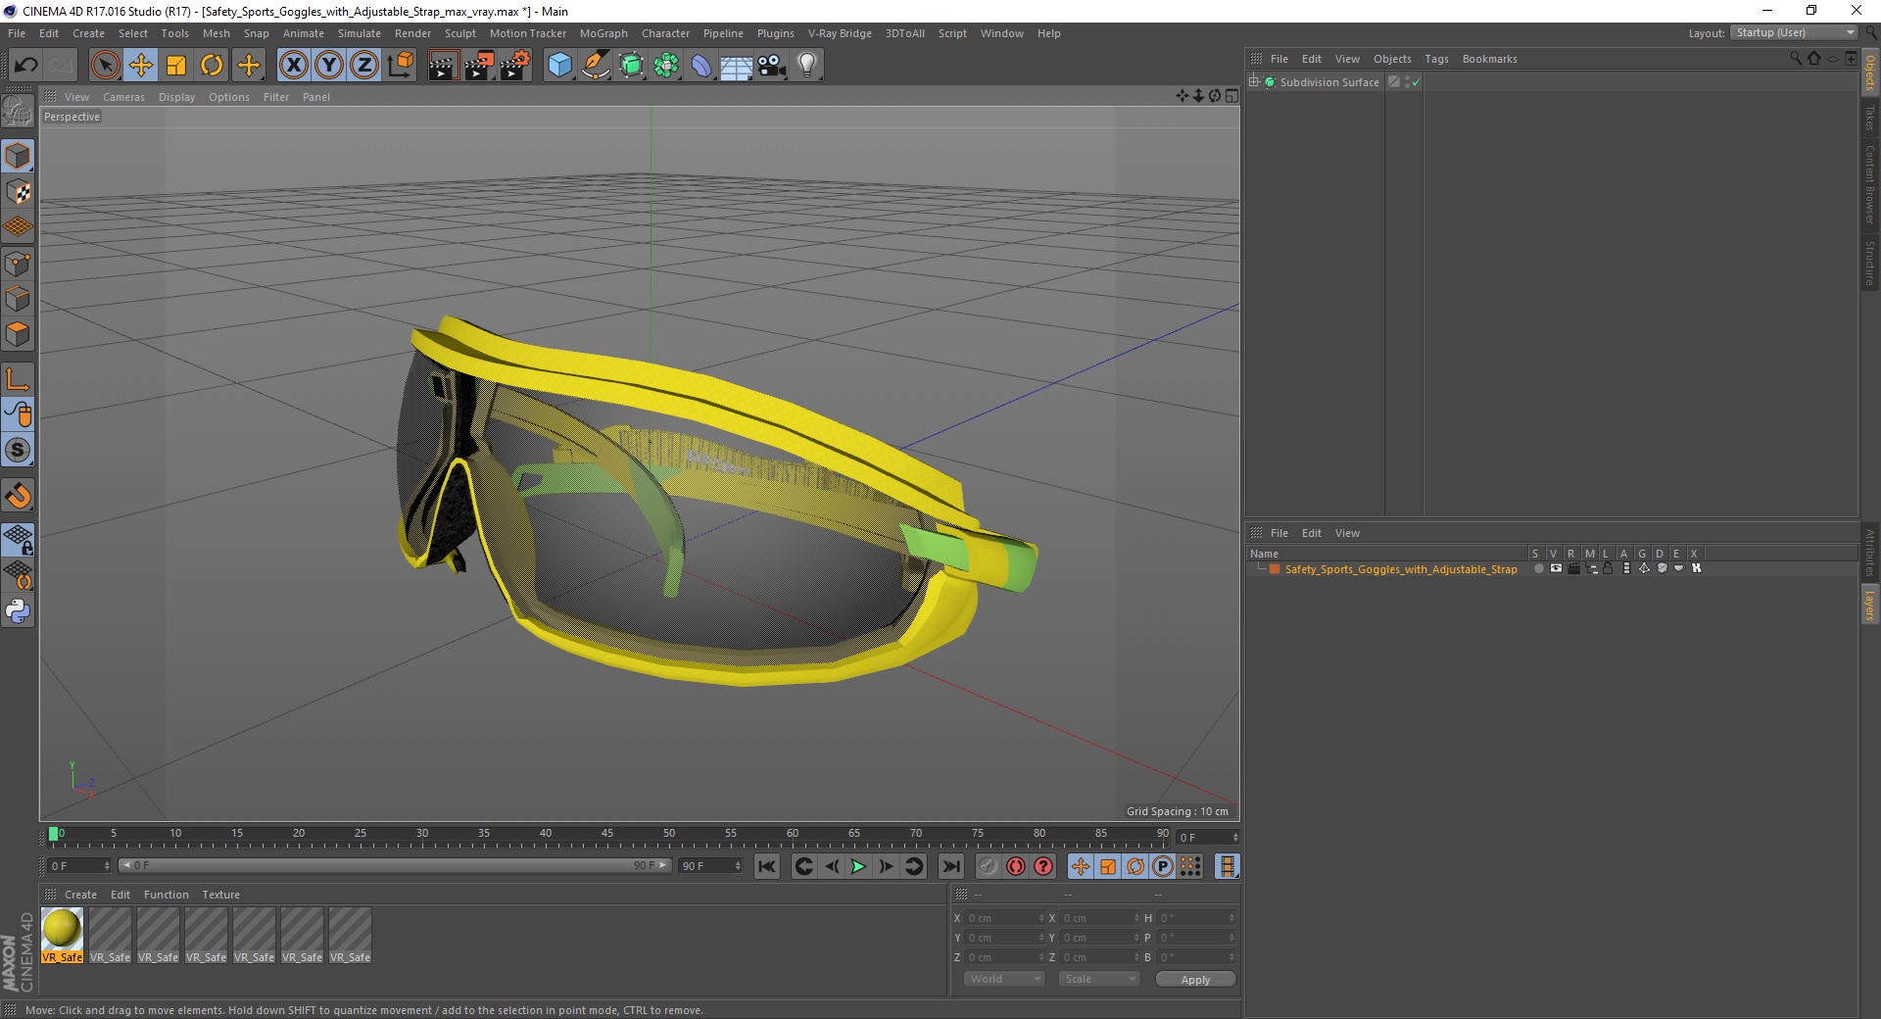
Task: Select the Live Selection tool
Action: (x=105, y=66)
